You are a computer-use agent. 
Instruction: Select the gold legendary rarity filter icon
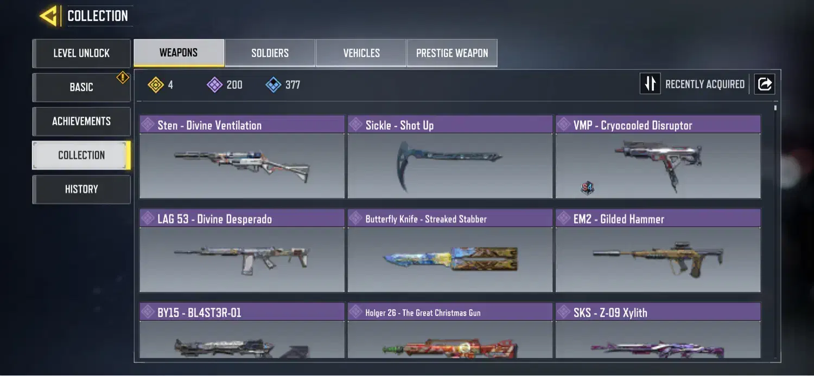(156, 85)
